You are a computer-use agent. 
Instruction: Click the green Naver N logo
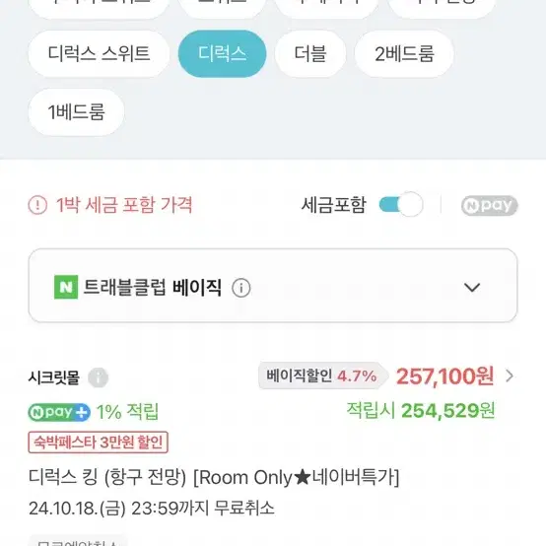[66, 287]
